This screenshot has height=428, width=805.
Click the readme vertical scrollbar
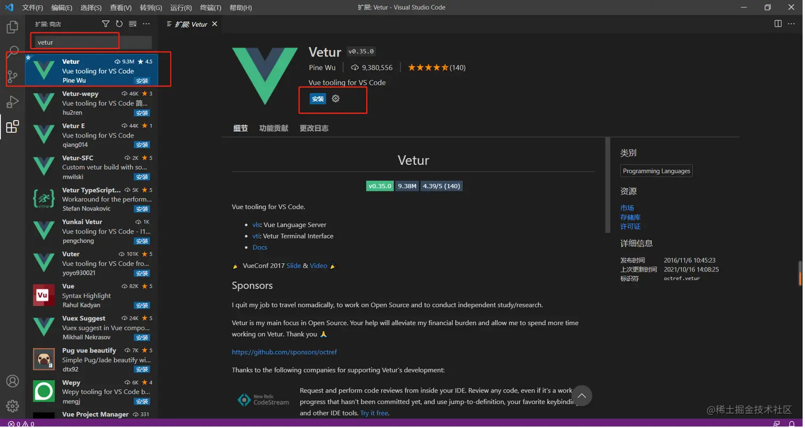pos(608,185)
